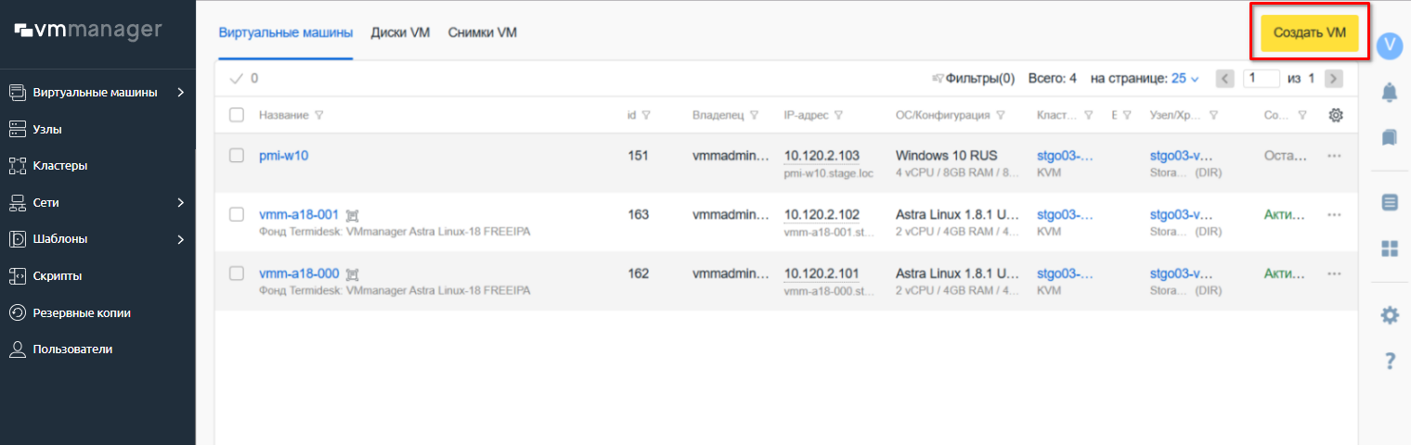1411x445 pixels.
Task: Open the vmm-a18-000 virtual machine link
Action: click(298, 273)
